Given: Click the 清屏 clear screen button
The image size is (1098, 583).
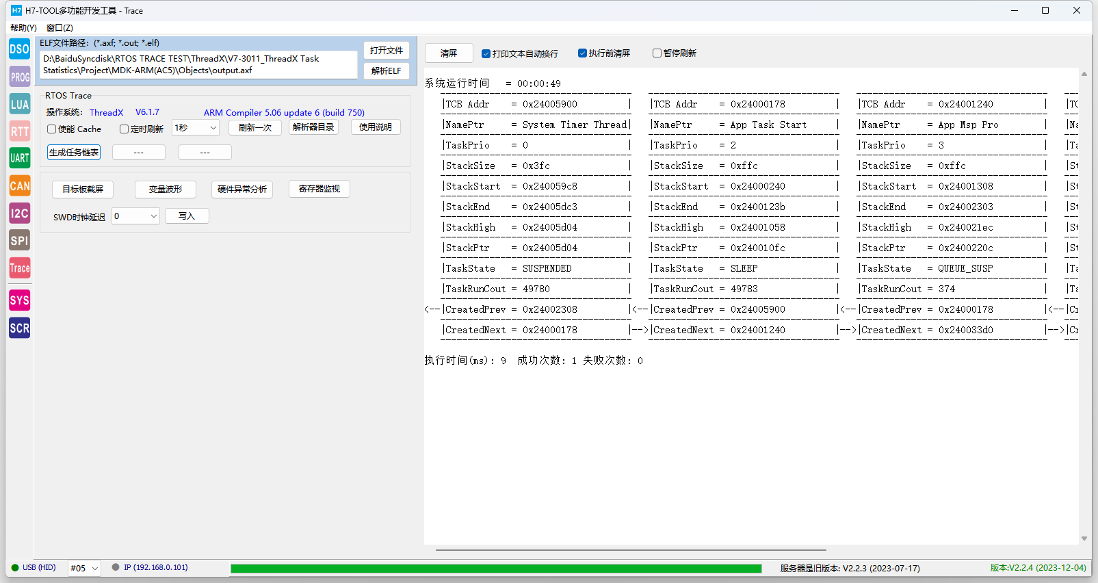Looking at the screenshot, I should point(449,53).
